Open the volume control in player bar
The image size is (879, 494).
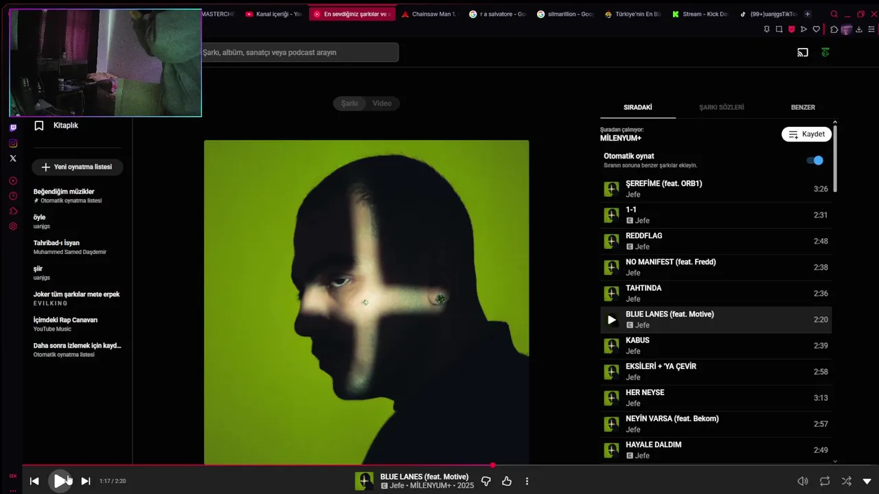pos(802,481)
